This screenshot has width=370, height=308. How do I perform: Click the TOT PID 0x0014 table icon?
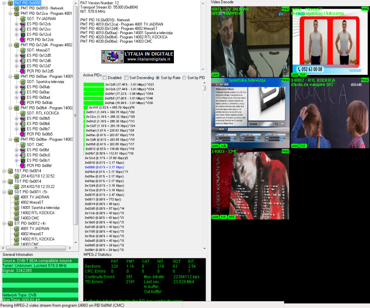click(x=10, y=171)
